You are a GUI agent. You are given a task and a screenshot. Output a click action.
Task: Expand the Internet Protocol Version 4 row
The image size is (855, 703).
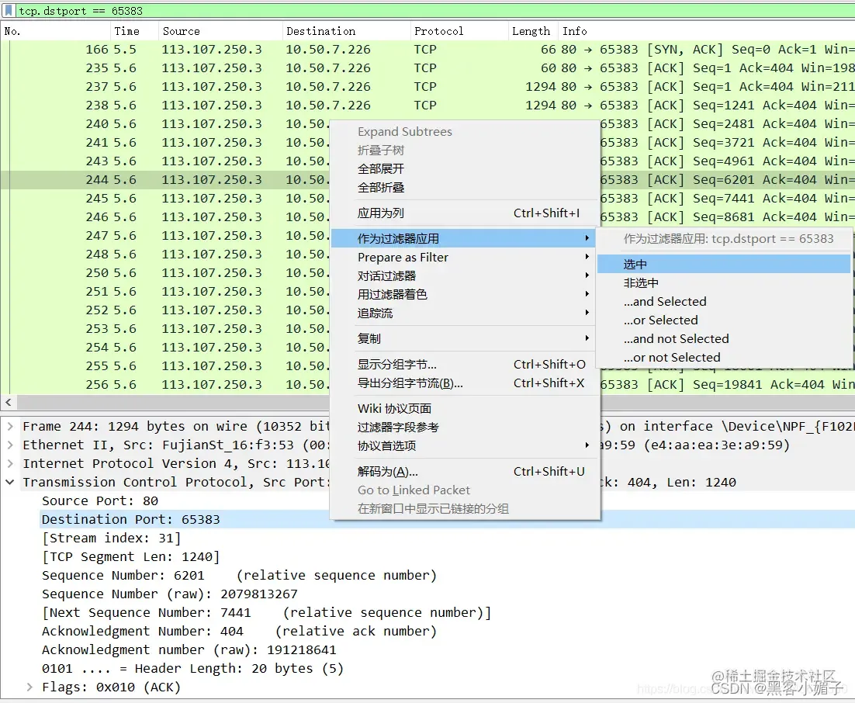pyautogui.click(x=10, y=463)
